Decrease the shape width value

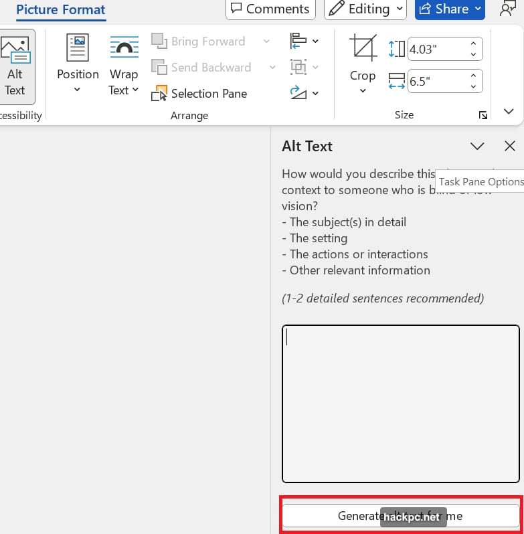tap(474, 86)
